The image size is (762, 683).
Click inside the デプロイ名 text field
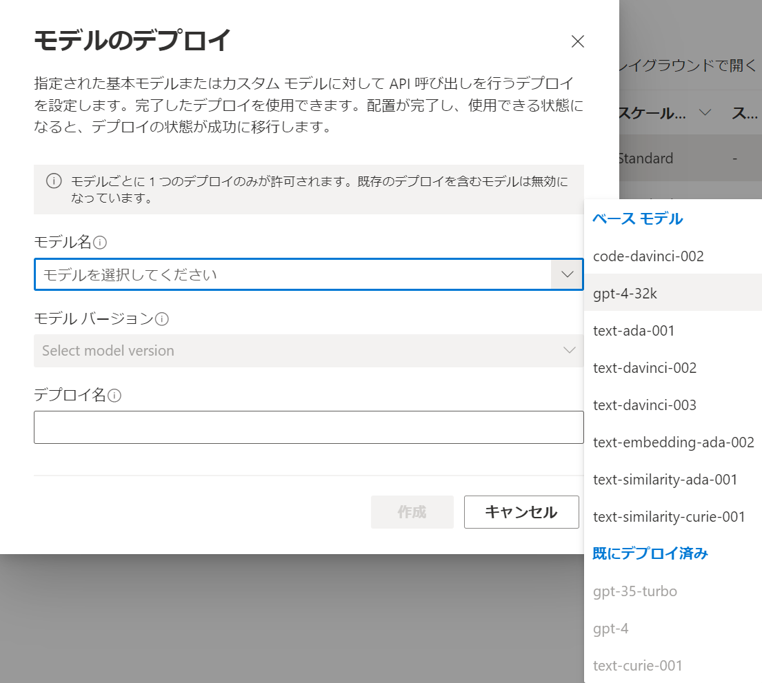coord(308,427)
